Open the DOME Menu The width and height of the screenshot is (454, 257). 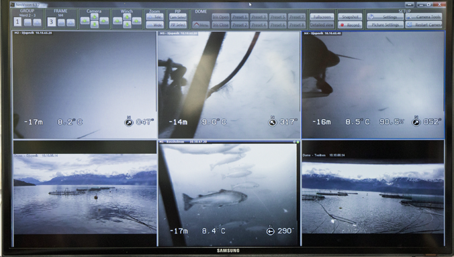pyautogui.click(x=201, y=26)
